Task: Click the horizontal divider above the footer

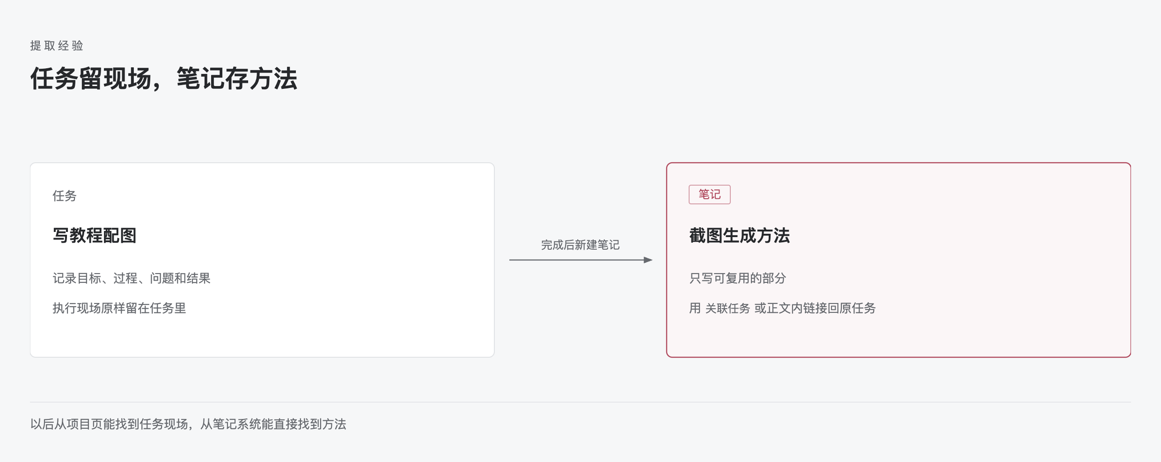Action: 580,402
